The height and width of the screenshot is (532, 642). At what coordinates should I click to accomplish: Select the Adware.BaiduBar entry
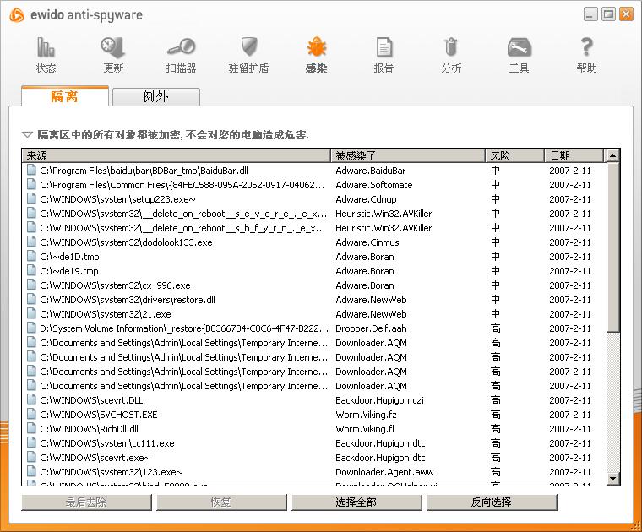click(370, 171)
